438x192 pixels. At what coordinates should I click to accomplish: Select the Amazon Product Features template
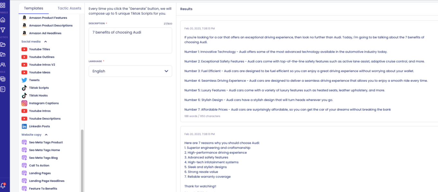[48, 18]
